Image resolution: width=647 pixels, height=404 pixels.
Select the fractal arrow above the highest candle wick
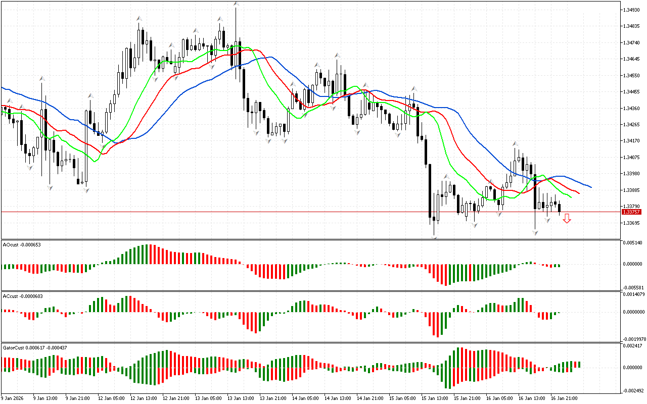[x=236, y=4]
